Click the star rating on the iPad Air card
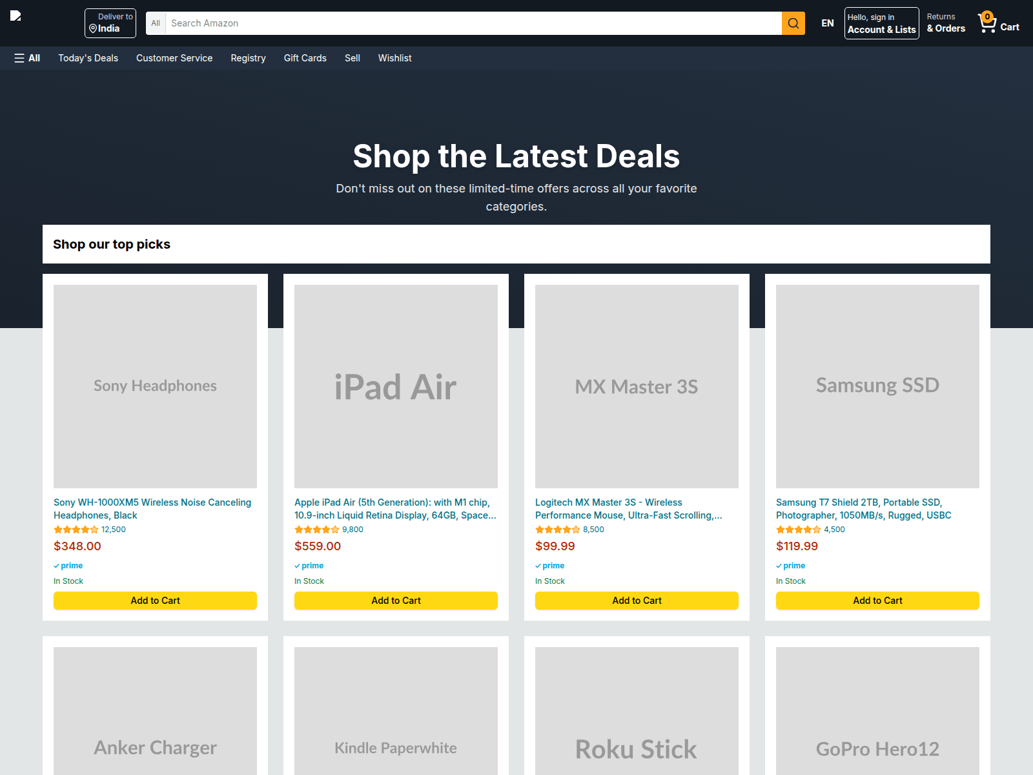Viewport: 1033px width, 775px height. (x=316, y=529)
